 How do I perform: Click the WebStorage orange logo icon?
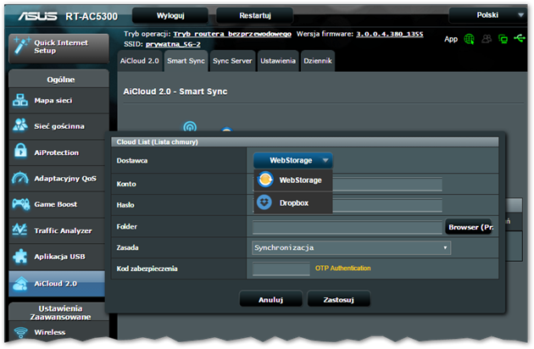point(265,180)
